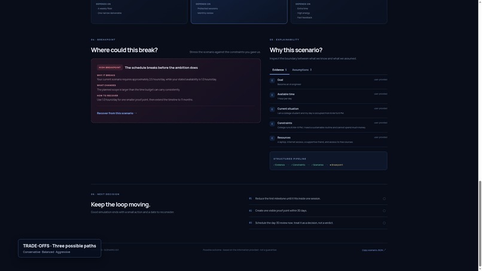Click the 'user-provided' tag on the Goal row
The width and height of the screenshot is (482, 271).
(380, 80)
